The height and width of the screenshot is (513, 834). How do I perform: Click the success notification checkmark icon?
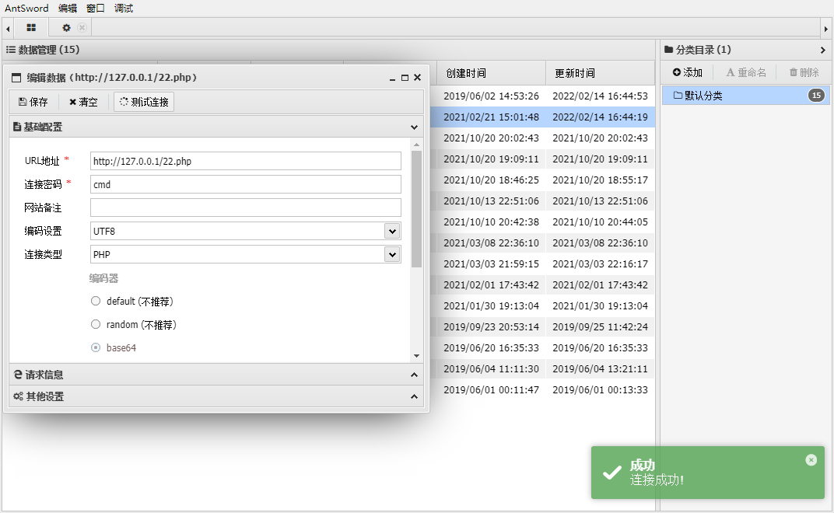(612, 472)
